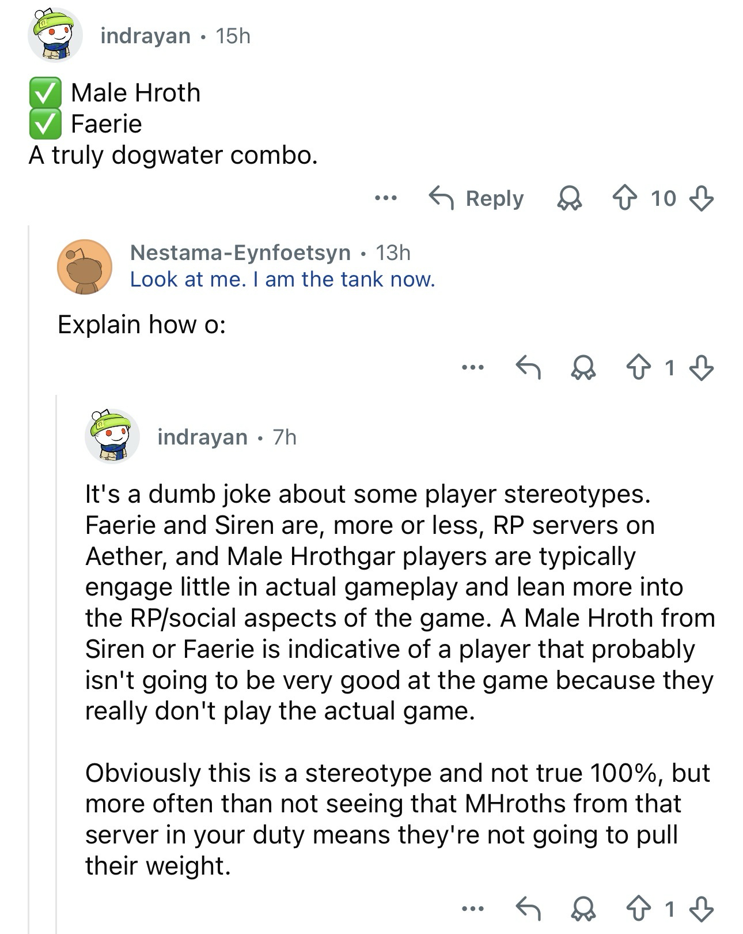
Task: Downvote the 'Explain how o:' comment
Action: (x=701, y=367)
